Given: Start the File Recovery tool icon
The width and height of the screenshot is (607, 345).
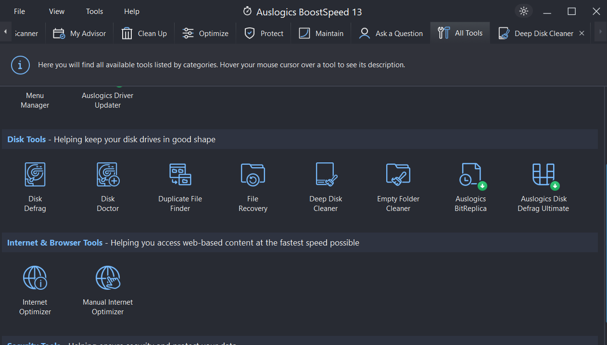Looking at the screenshot, I should (x=253, y=174).
